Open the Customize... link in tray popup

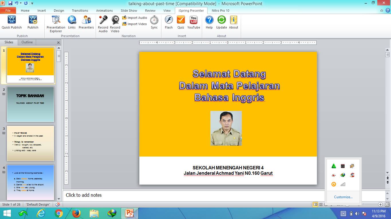tap(343, 197)
